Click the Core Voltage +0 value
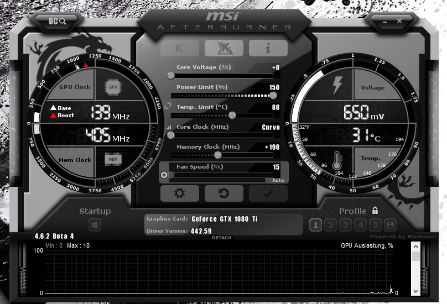 (276, 67)
